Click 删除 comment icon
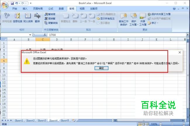This screenshot has height=126, width=190. pyautogui.click(x=75, y=18)
